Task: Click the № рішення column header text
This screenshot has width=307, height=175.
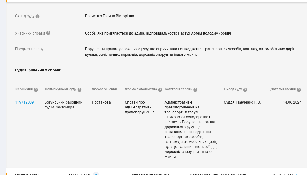Action: tap(24, 89)
